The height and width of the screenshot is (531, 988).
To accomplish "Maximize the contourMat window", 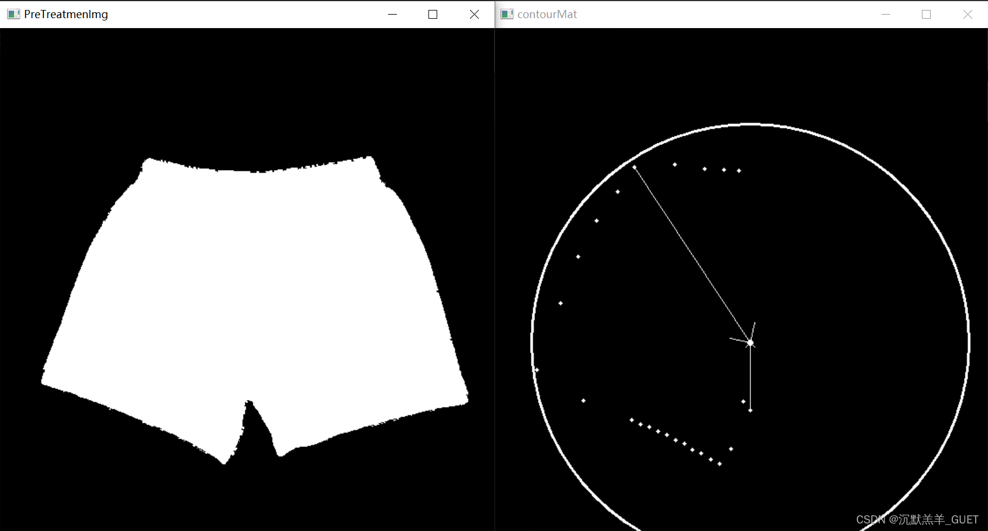I will point(927,14).
